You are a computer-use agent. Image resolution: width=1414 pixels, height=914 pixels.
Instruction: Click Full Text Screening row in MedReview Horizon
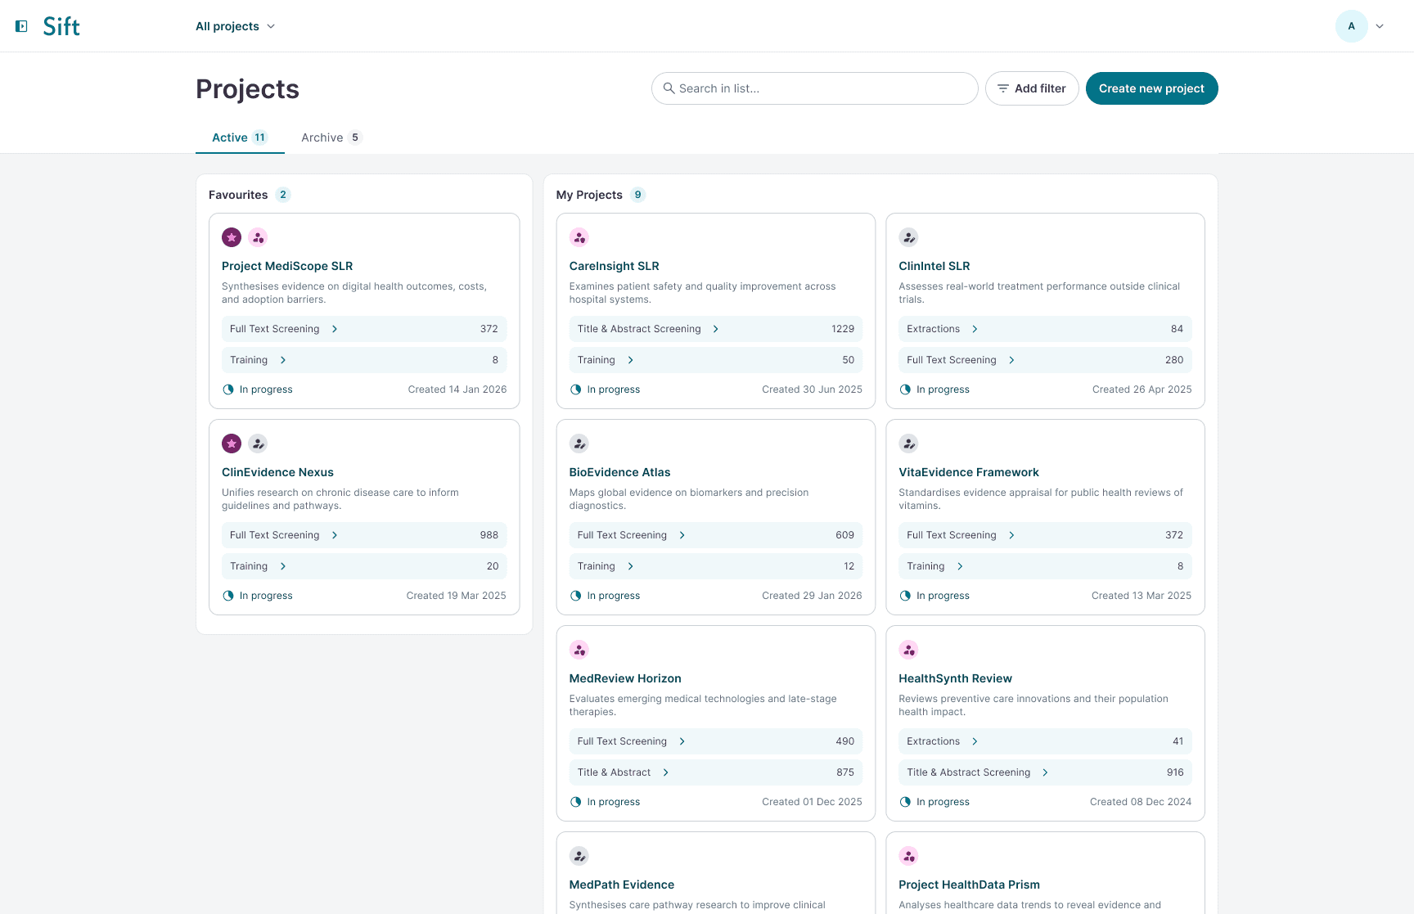pos(716,741)
